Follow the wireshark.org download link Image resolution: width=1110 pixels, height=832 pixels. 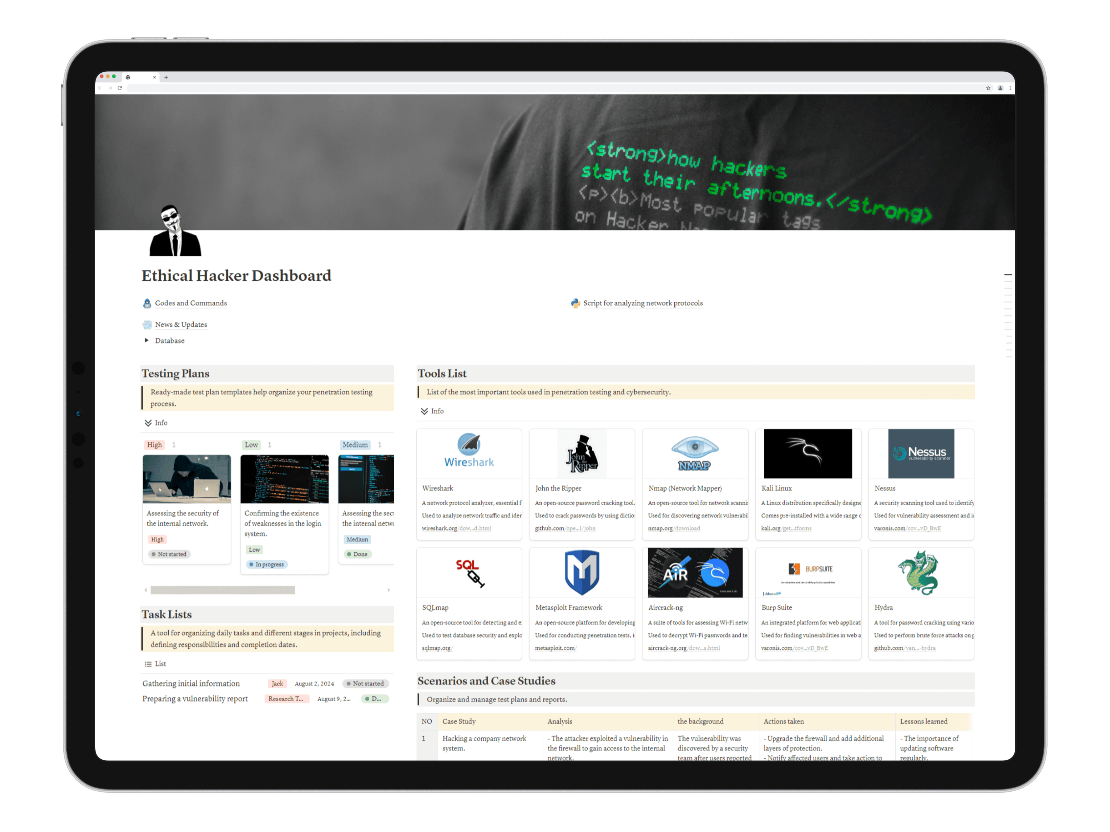click(456, 528)
